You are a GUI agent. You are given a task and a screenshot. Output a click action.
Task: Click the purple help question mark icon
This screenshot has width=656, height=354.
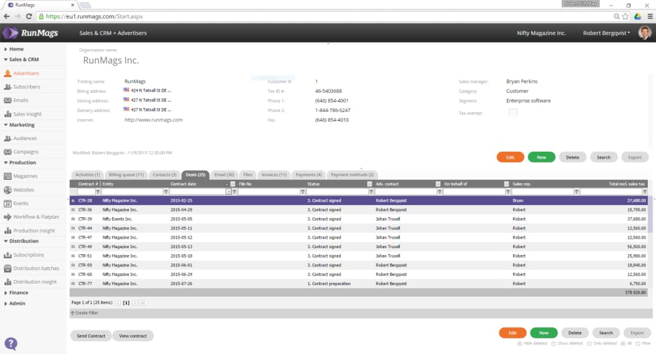click(x=11, y=344)
